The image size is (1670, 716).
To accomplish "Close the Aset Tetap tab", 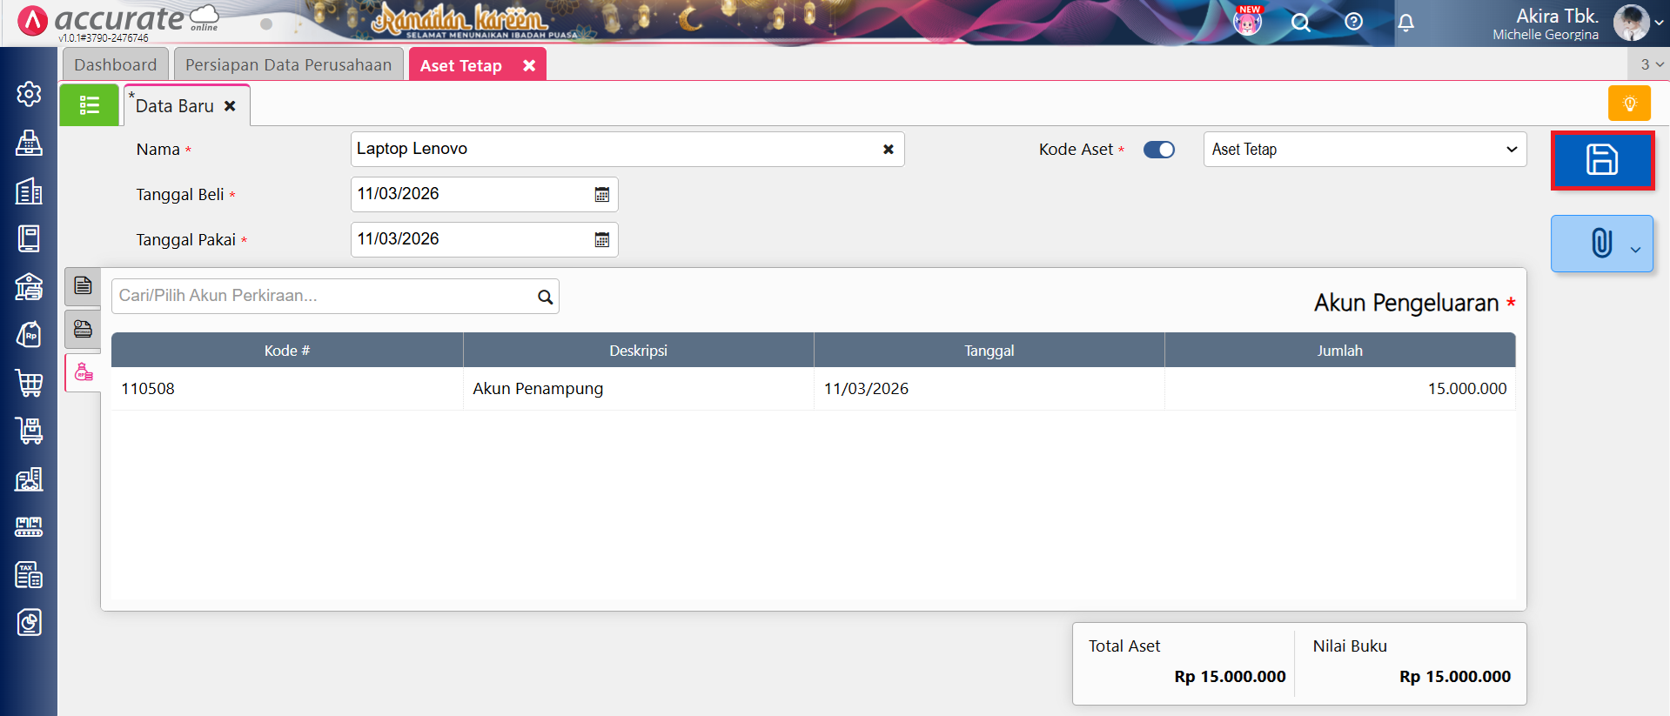I will tap(528, 65).
